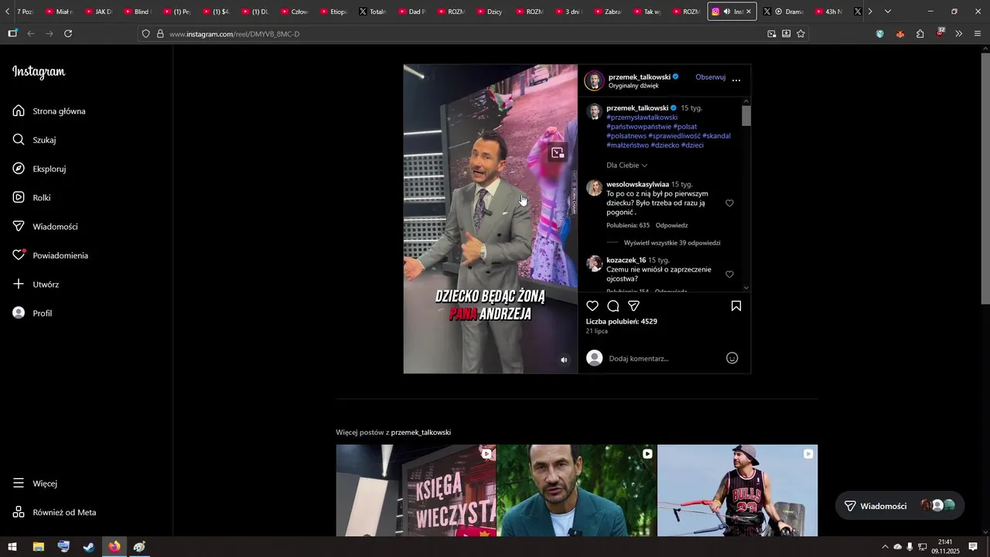Viewport: 990px width, 557px height.
Task: Click the comment bubble icon under reel
Action: [x=613, y=306]
